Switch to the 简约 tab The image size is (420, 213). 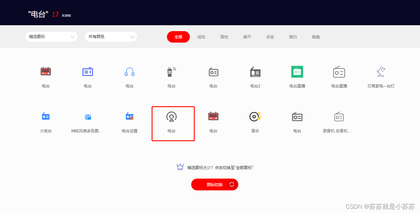(x=293, y=37)
